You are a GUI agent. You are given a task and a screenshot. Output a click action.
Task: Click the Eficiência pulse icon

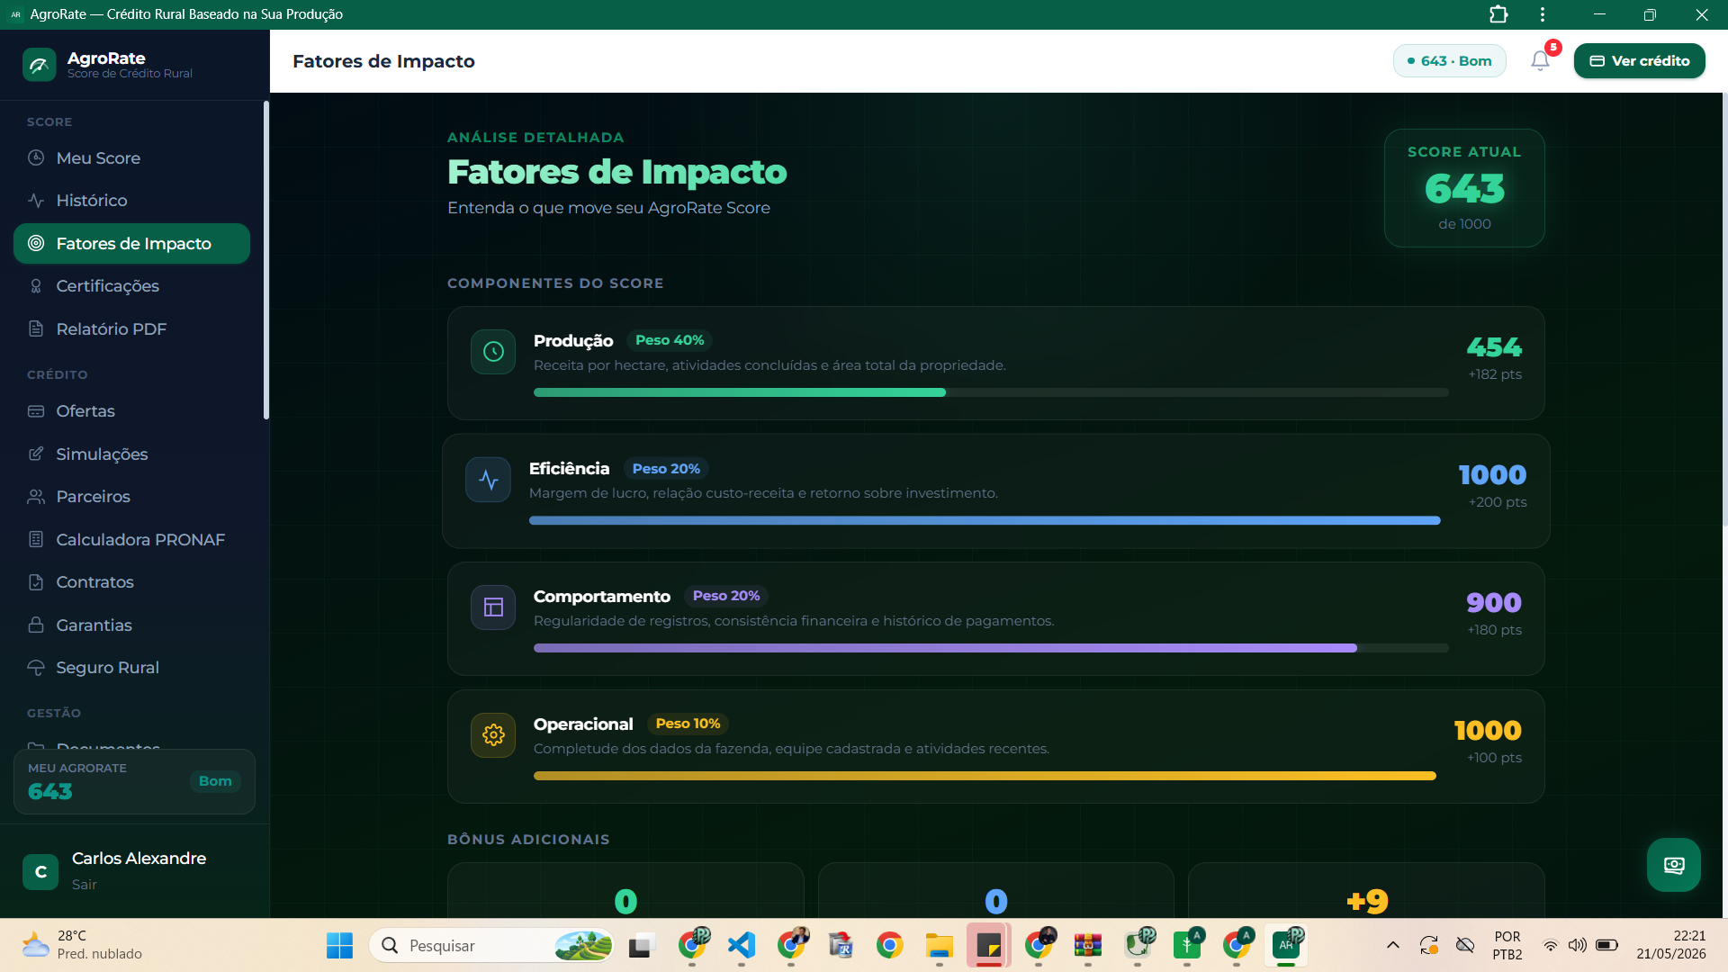(x=488, y=480)
